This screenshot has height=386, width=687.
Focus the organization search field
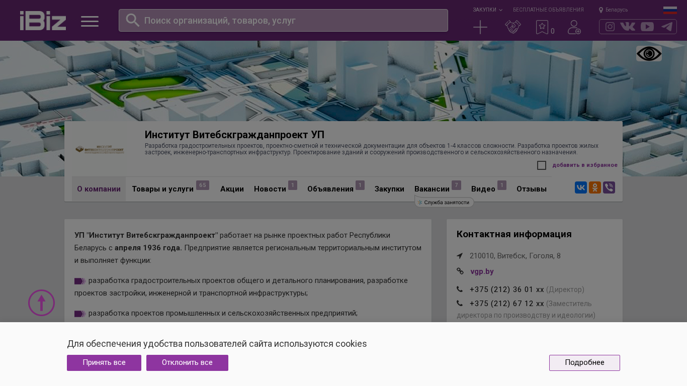(x=283, y=21)
